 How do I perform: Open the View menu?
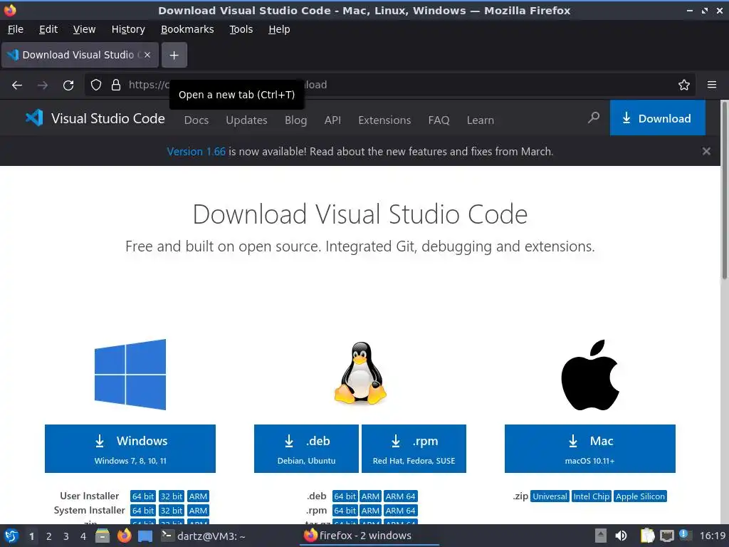[84, 29]
